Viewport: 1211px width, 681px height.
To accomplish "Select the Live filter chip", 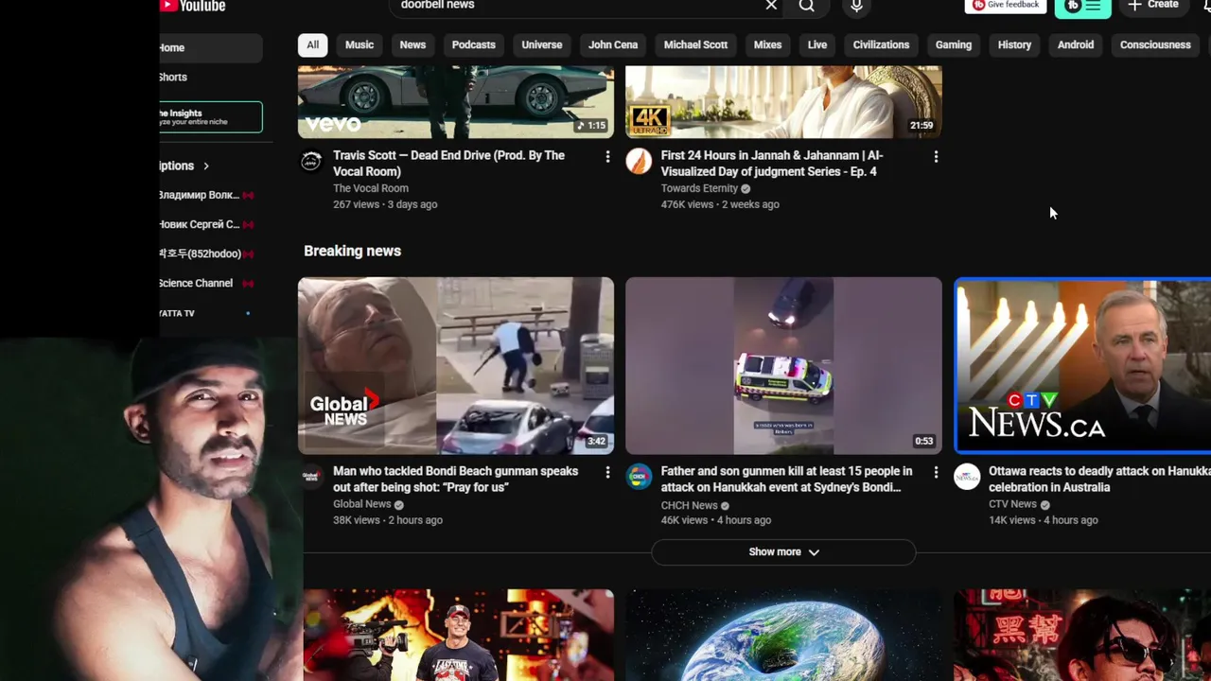I will (817, 44).
